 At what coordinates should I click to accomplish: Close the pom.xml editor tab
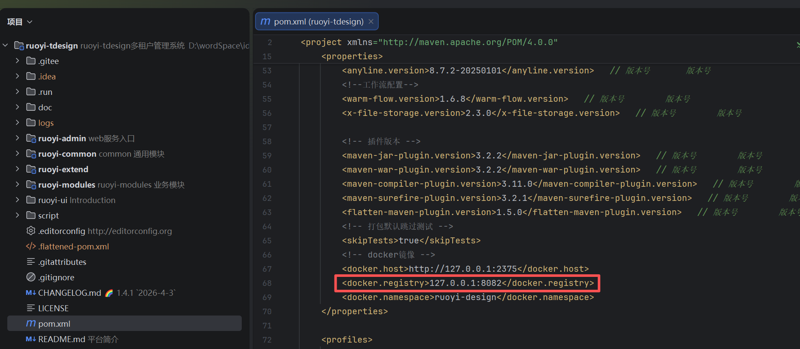pyautogui.click(x=371, y=21)
